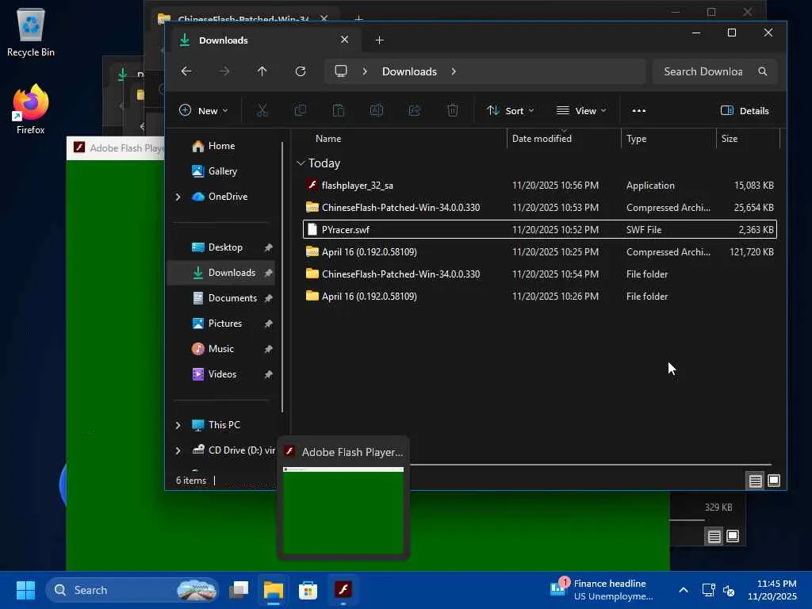Select ChineseFlash-Patched-Win-34.0.0.330 compressed archive
Viewport: 812px width, 609px height.
click(539, 208)
